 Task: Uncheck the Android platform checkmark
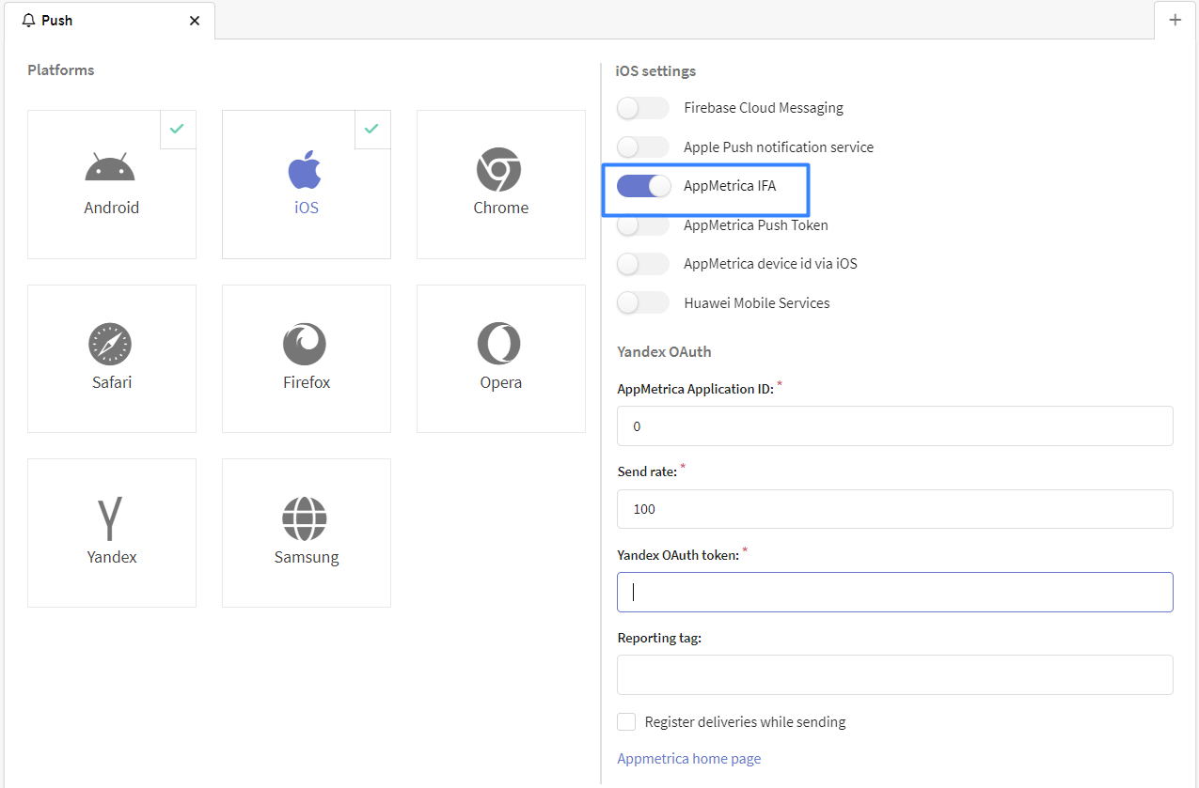click(x=177, y=129)
